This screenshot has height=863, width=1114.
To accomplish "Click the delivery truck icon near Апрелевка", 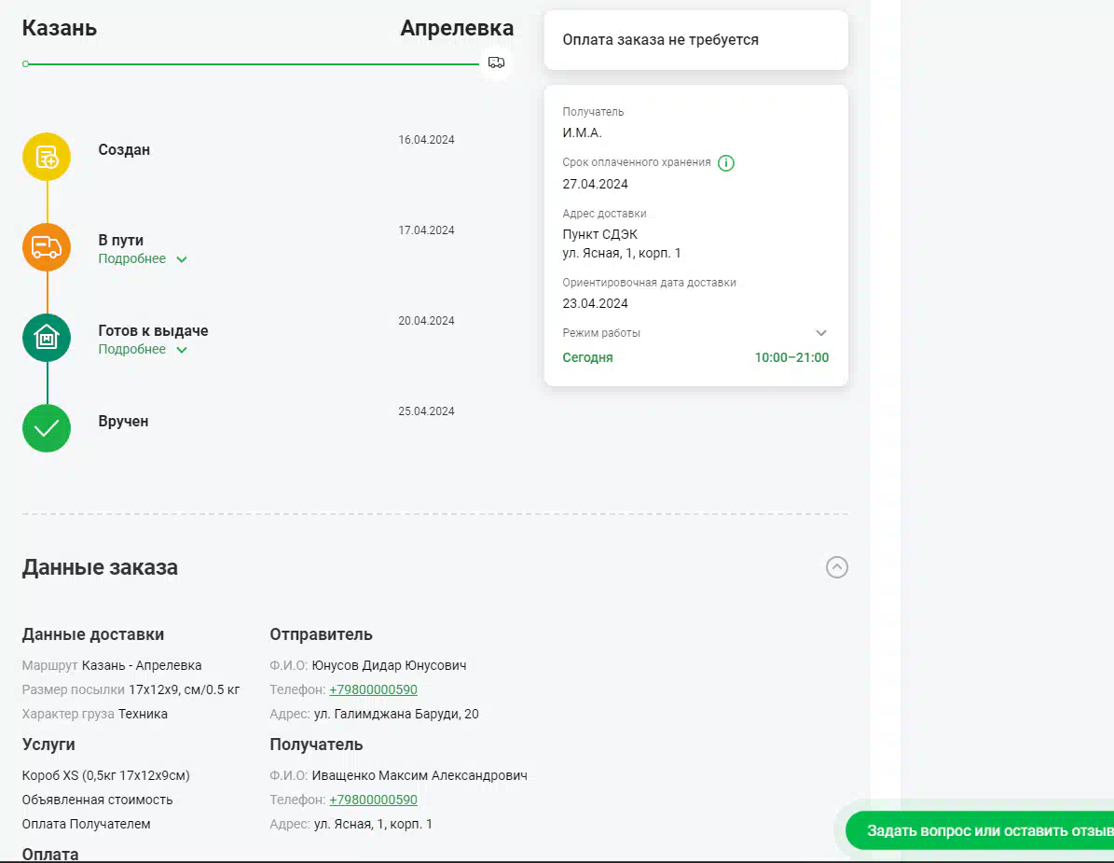I will pos(497,63).
